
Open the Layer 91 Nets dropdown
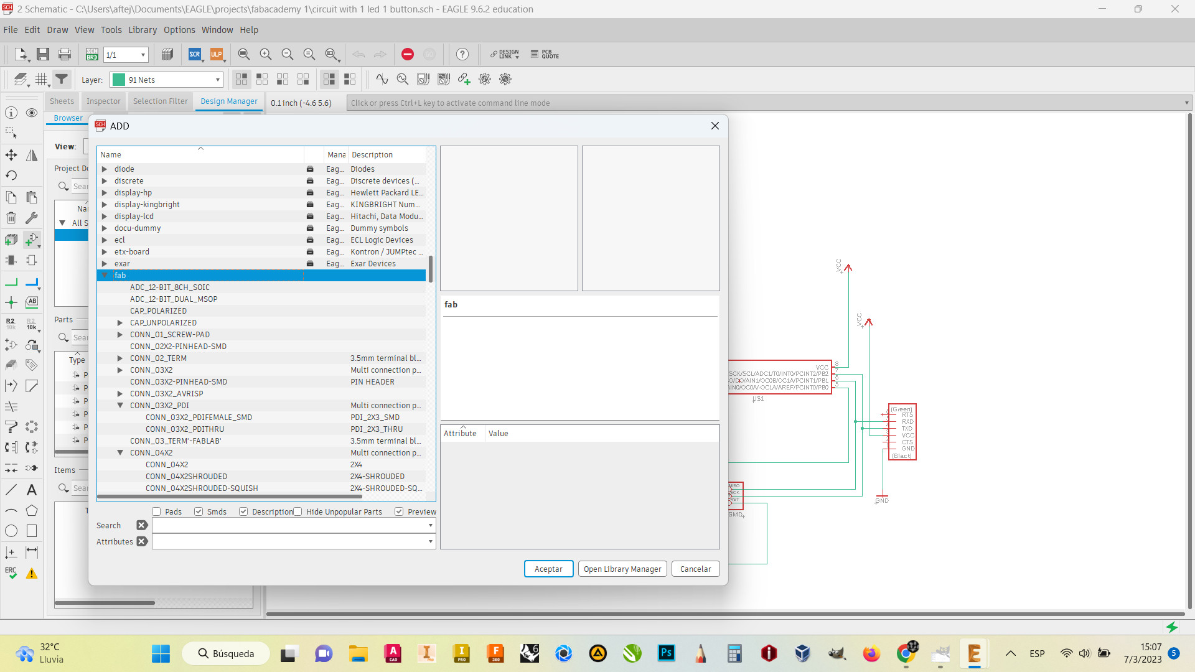pos(217,80)
